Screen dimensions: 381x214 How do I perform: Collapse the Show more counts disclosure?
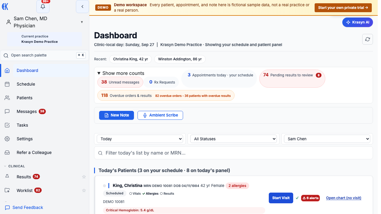(121, 73)
